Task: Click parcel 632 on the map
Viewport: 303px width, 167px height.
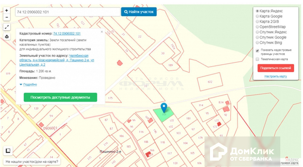Action: tap(210, 82)
